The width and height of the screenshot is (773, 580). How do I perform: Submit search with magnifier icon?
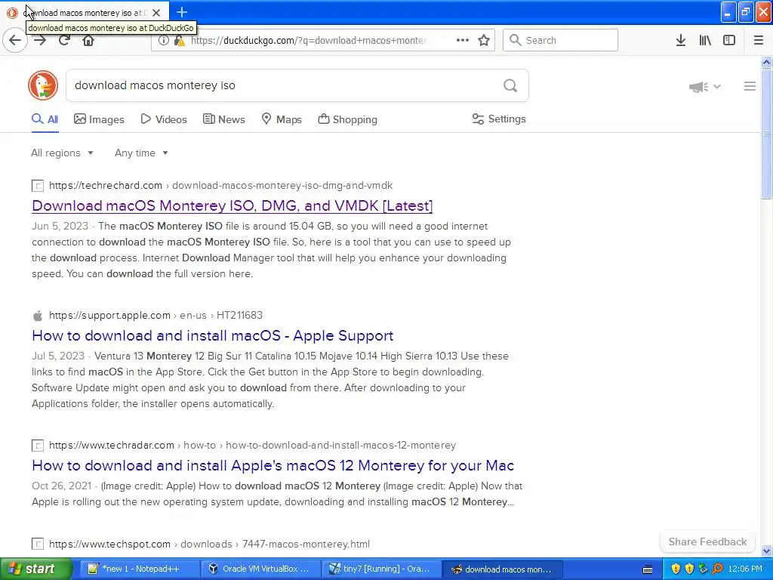click(510, 85)
